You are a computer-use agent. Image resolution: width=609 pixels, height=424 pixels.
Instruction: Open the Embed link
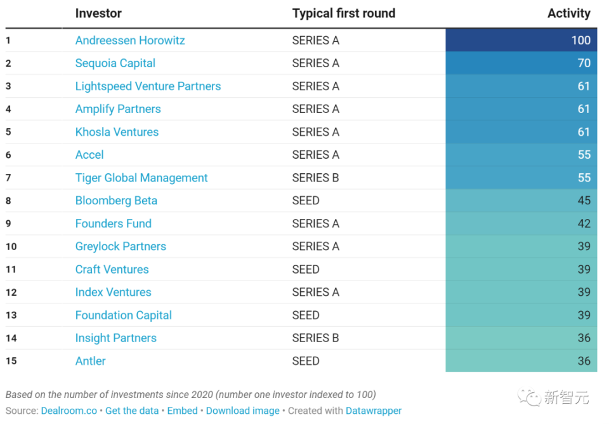[183, 411]
